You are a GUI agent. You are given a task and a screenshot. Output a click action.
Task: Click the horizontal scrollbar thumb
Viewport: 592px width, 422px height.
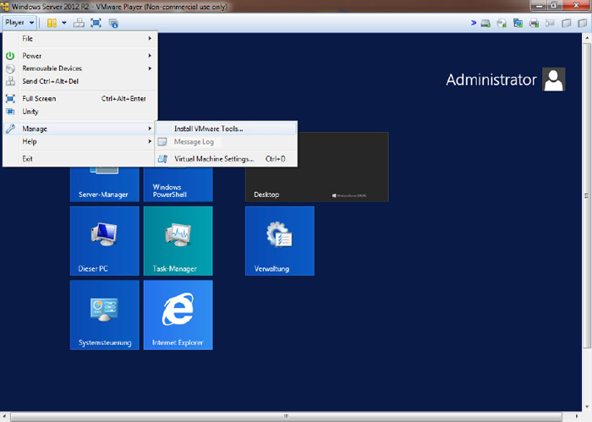[286, 416]
